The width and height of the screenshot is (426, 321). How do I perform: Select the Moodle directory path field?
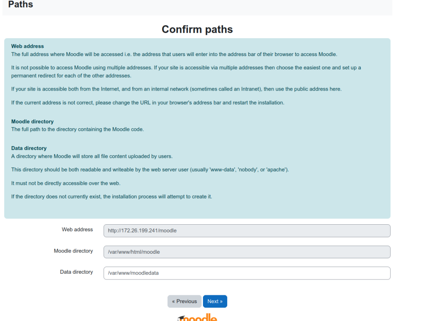[247, 252]
